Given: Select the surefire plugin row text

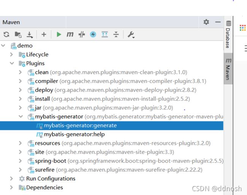Looking at the screenshot, I should [119, 169].
